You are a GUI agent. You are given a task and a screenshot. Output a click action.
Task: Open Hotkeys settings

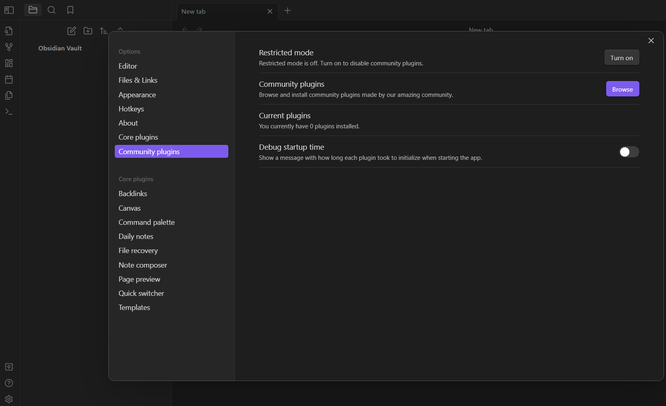171,109
